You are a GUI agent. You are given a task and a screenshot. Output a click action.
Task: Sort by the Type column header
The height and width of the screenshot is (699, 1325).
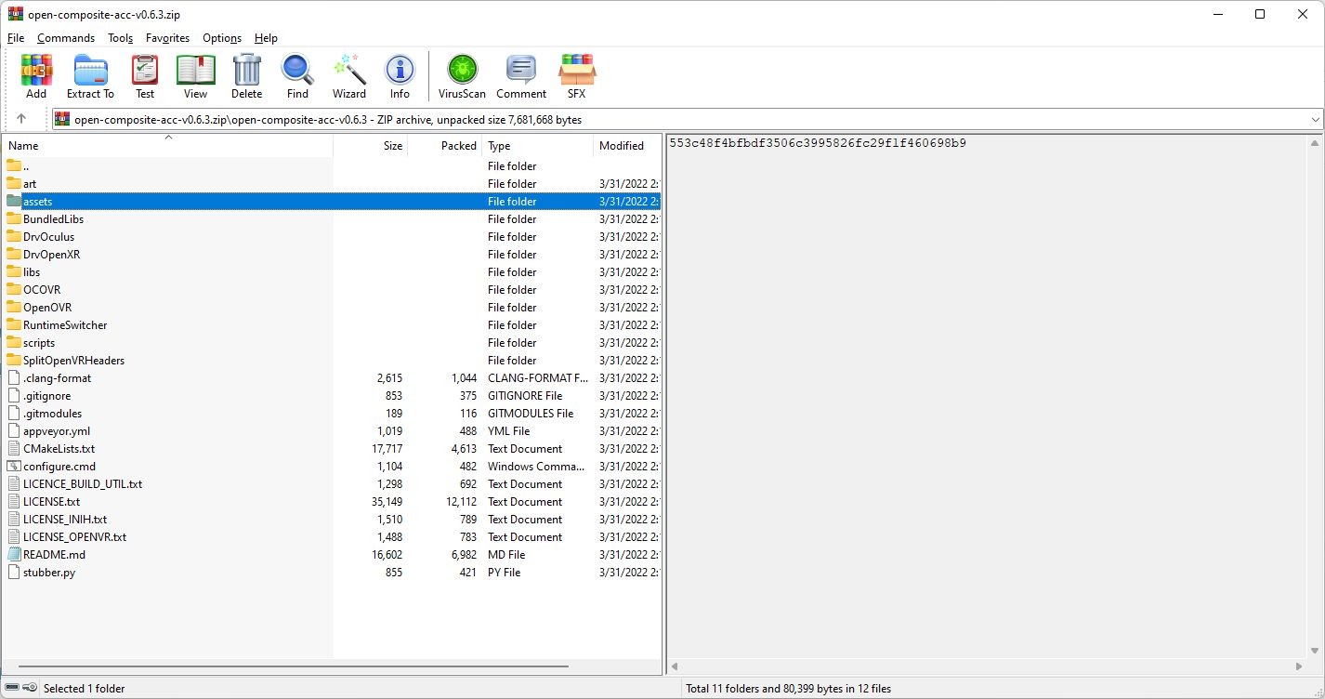[537, 146]
